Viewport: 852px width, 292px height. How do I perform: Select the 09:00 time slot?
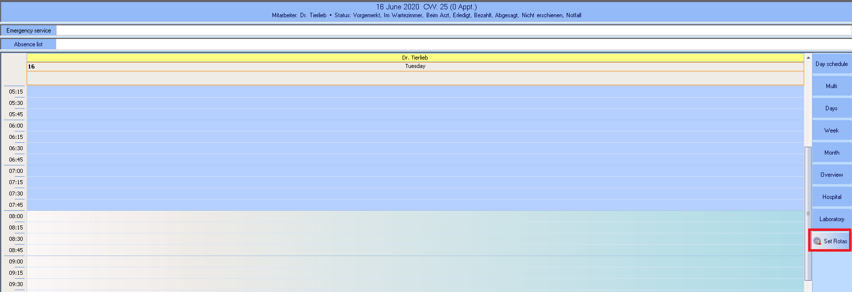pos(415,261)
